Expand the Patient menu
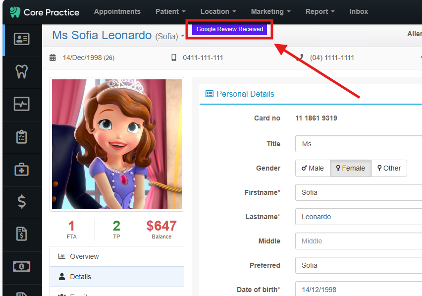Image resolution: width=422 pixels, height=296 pixels. (x=170, y=11)
